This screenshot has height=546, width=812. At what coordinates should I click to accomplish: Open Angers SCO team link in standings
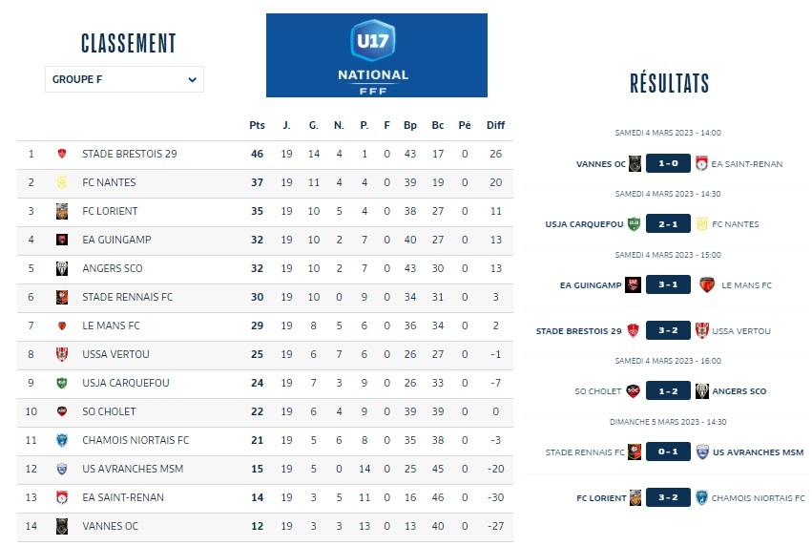[112, 268]
